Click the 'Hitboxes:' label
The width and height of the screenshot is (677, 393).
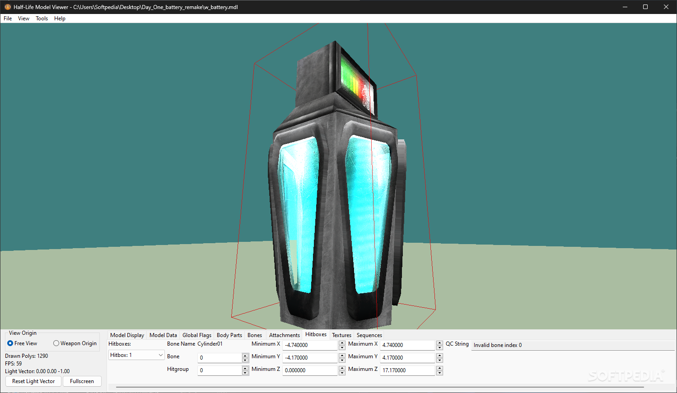coord(120,344)
